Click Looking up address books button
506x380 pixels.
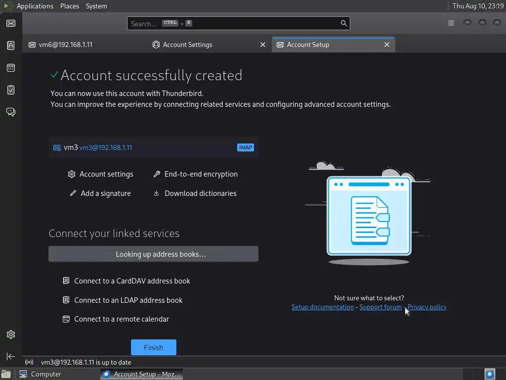pos(153,254)
